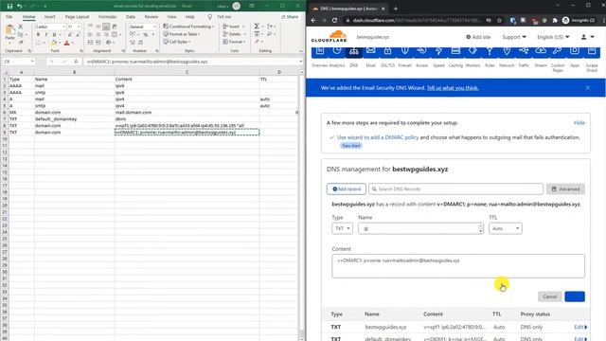The width and height of the screenshot is (606, 341).
Task: Switch to Excel Insert tab
Action: pos(49,17)
